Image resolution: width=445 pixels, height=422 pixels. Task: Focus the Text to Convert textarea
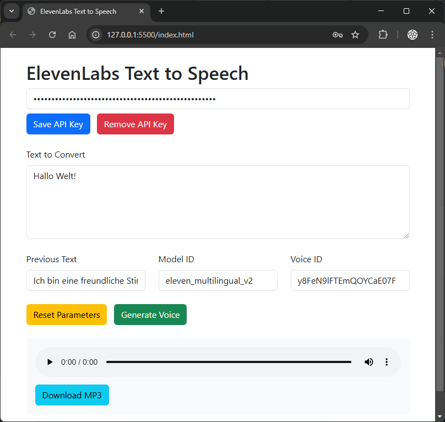pyautogui.click(x=218, y=202)
